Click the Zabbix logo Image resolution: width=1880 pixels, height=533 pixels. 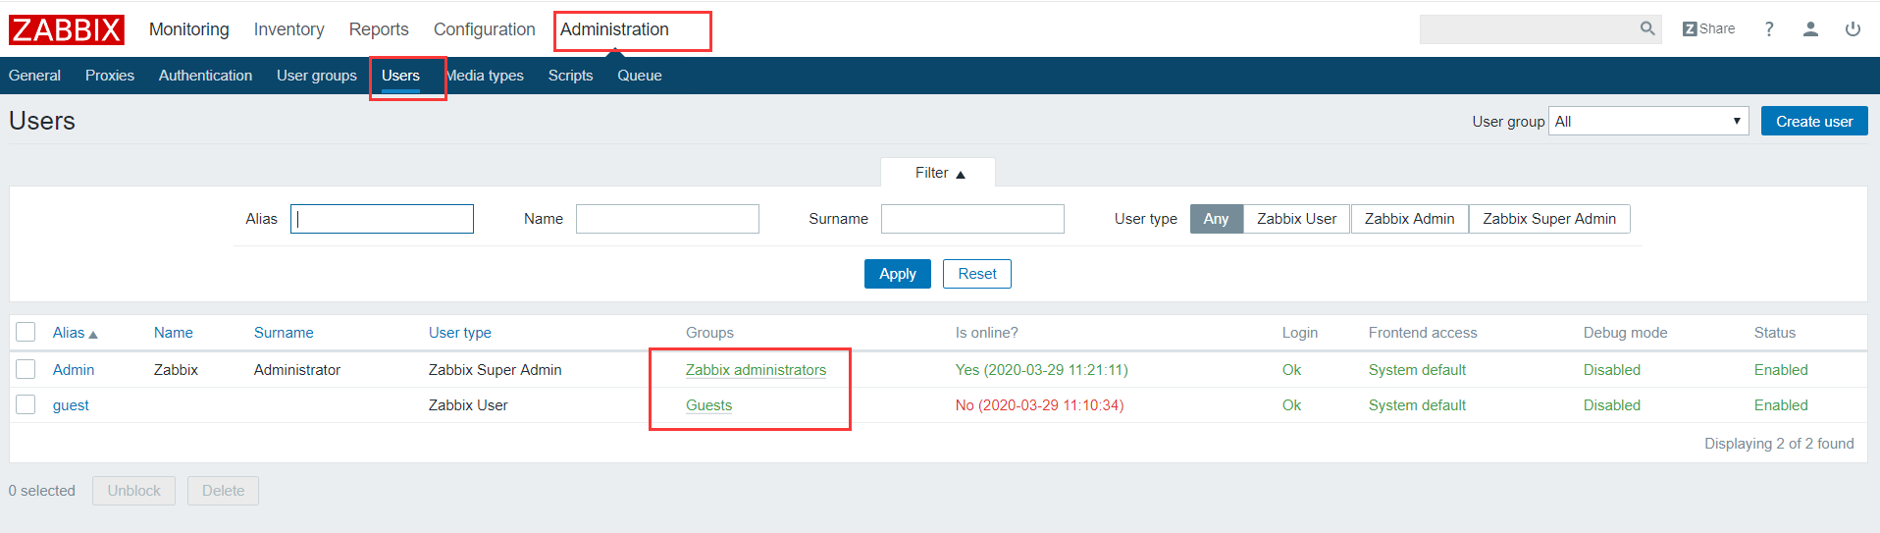67,29
